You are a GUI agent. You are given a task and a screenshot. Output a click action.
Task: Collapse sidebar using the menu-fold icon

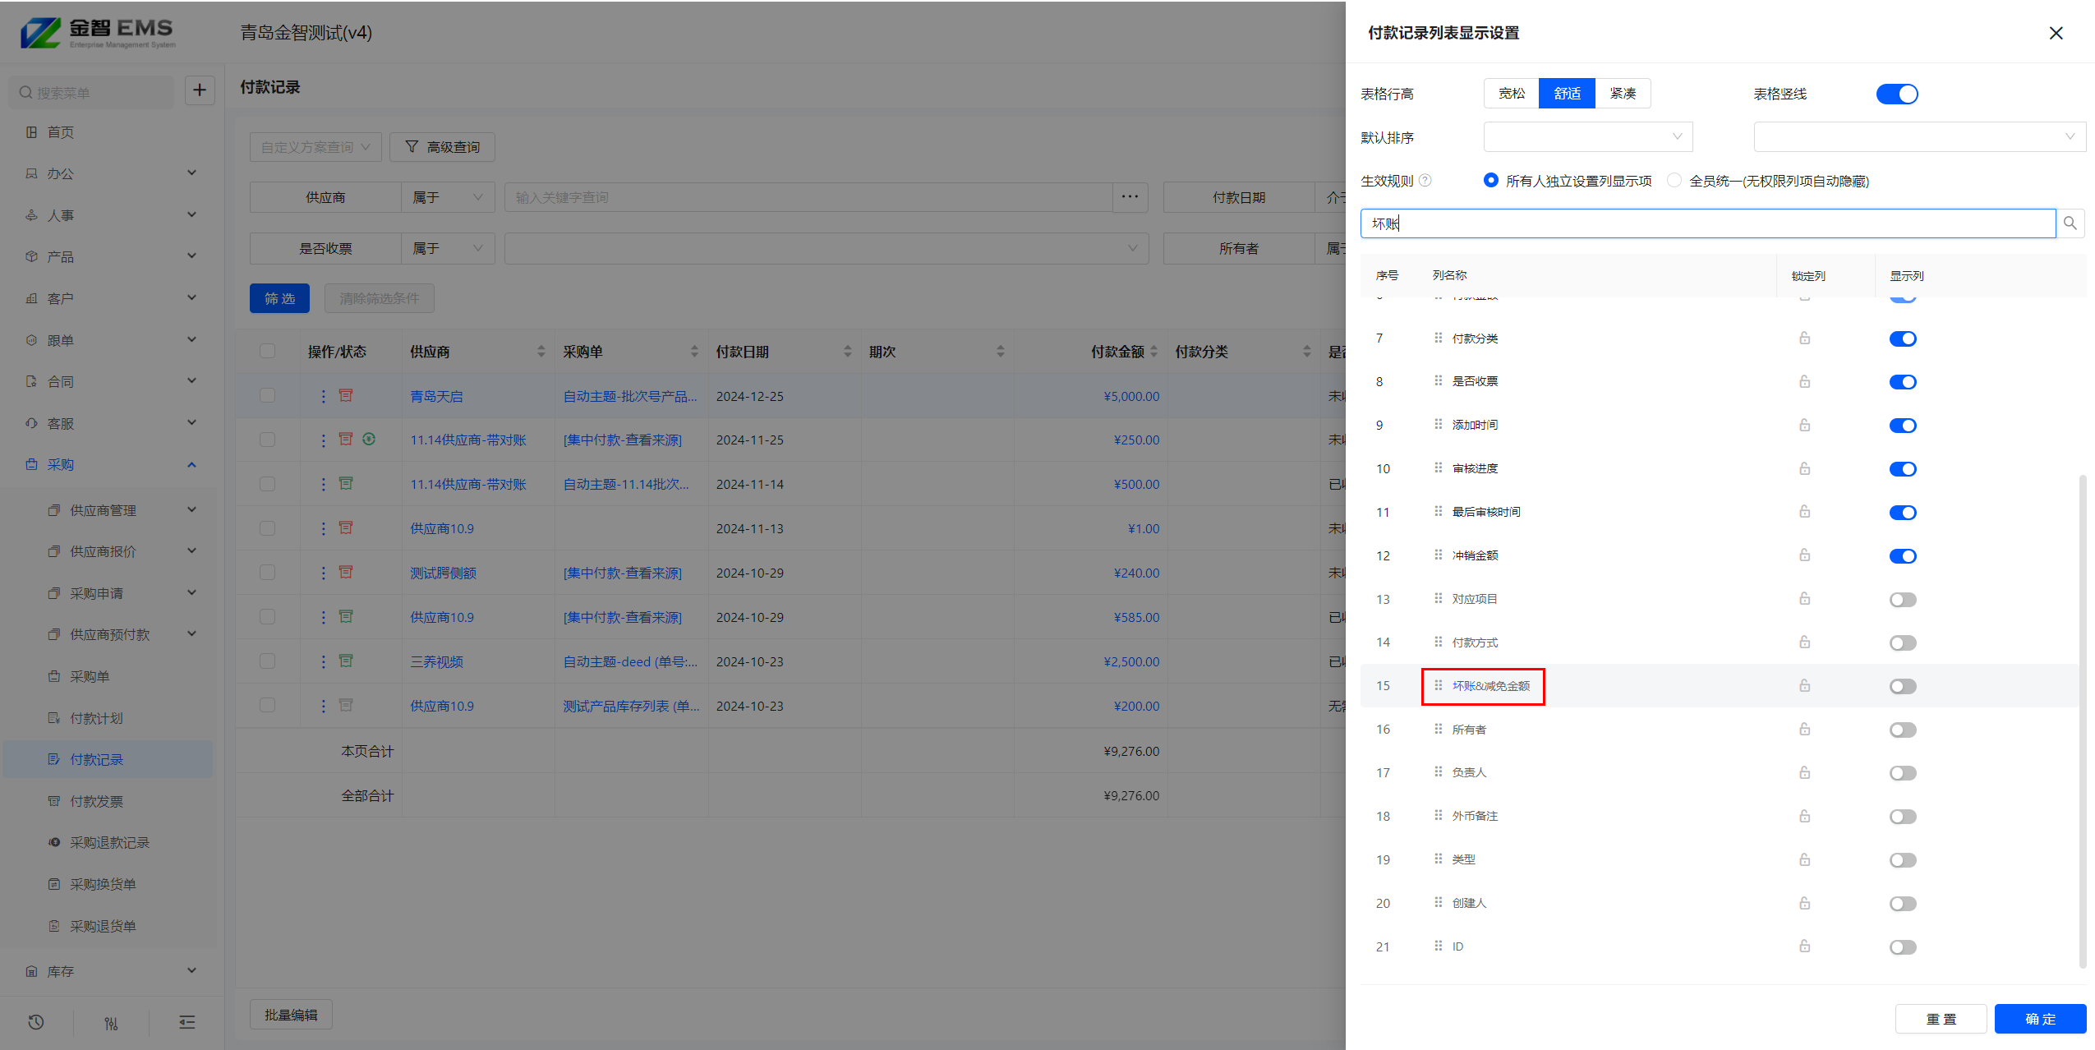[x=186, y=1022]
